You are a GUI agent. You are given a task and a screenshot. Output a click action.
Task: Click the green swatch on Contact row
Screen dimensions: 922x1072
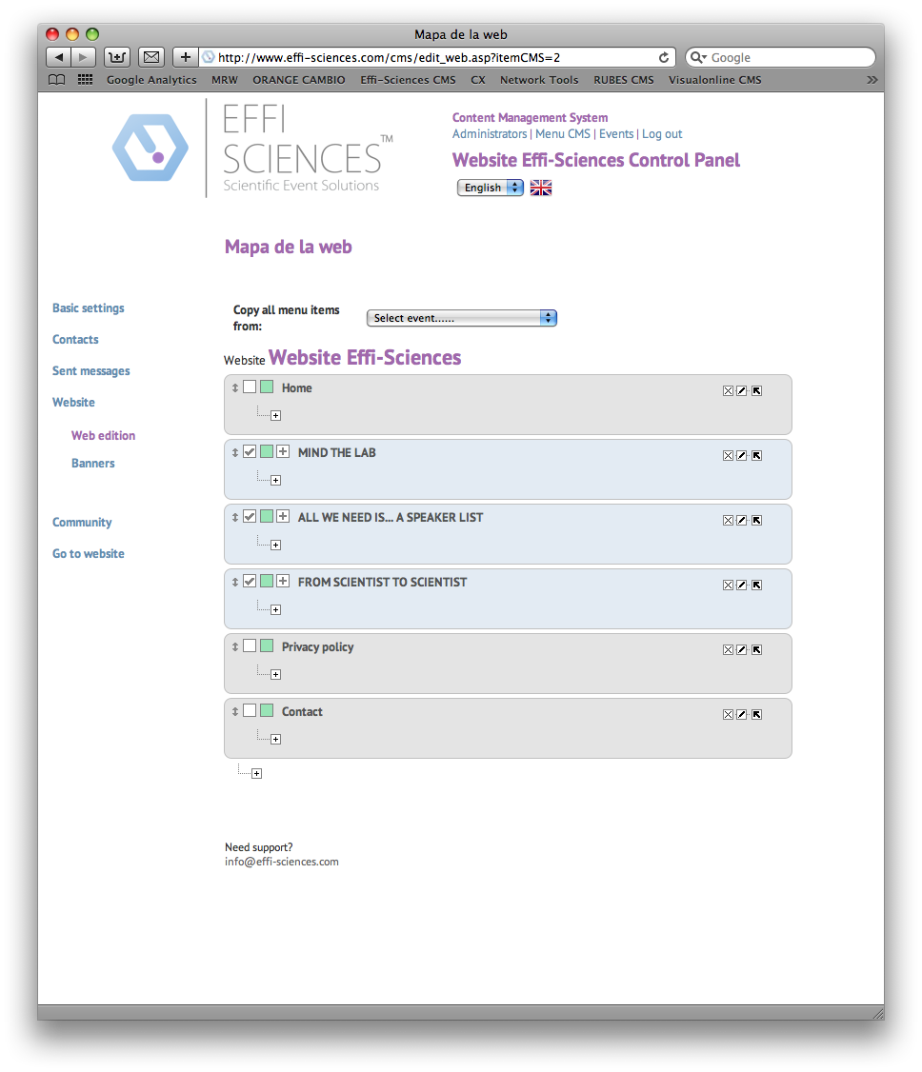[x=267, y=710]
